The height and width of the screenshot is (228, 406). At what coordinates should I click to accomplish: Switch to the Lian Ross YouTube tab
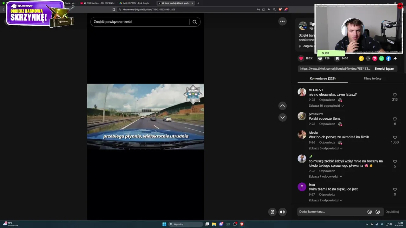click(x=97, y=3)
